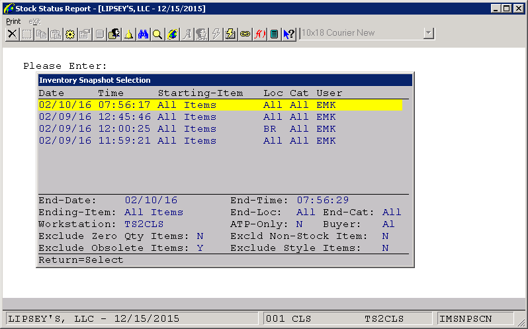This screenshot has width=528, height=329.
Task: Click status bar IMSNPSCN program name
Action: pyautogui.click(x=476, y=318)
